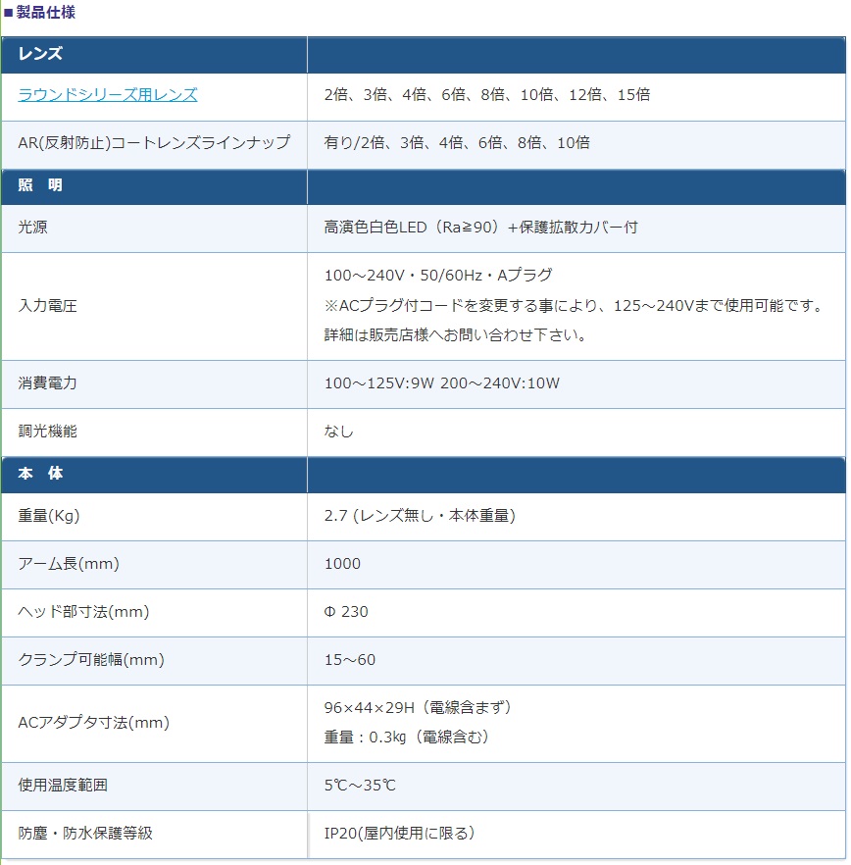Select the 照明 section header
The width and height of the screenshot is (851, 865).
tap(40, 184)
